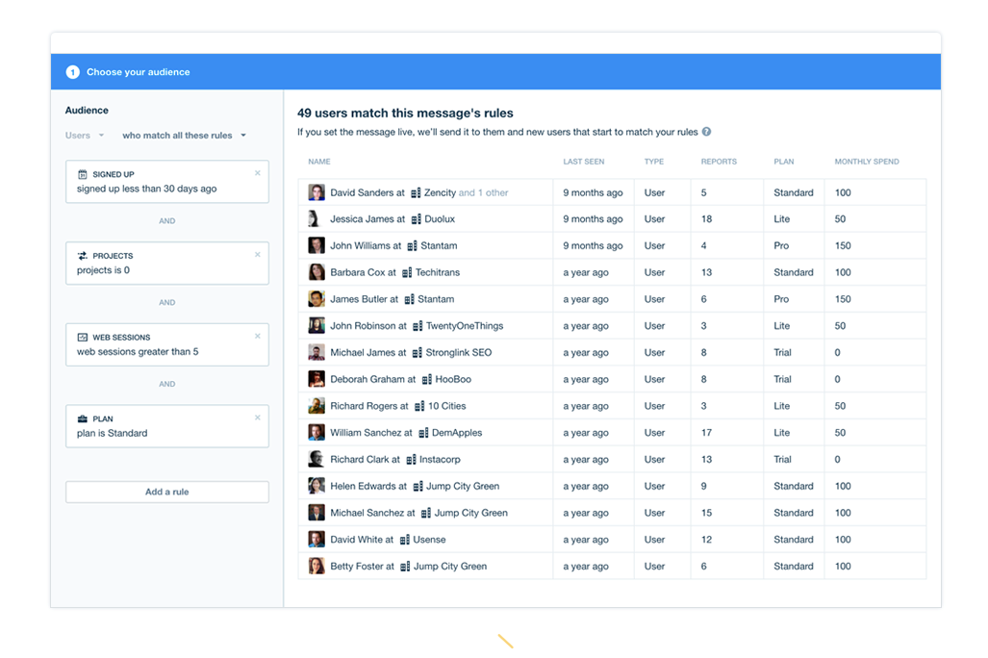988x658 pixels.
Task: Click the Projects arrows icon
Action: pyautogui.click(x=83, y=256)
